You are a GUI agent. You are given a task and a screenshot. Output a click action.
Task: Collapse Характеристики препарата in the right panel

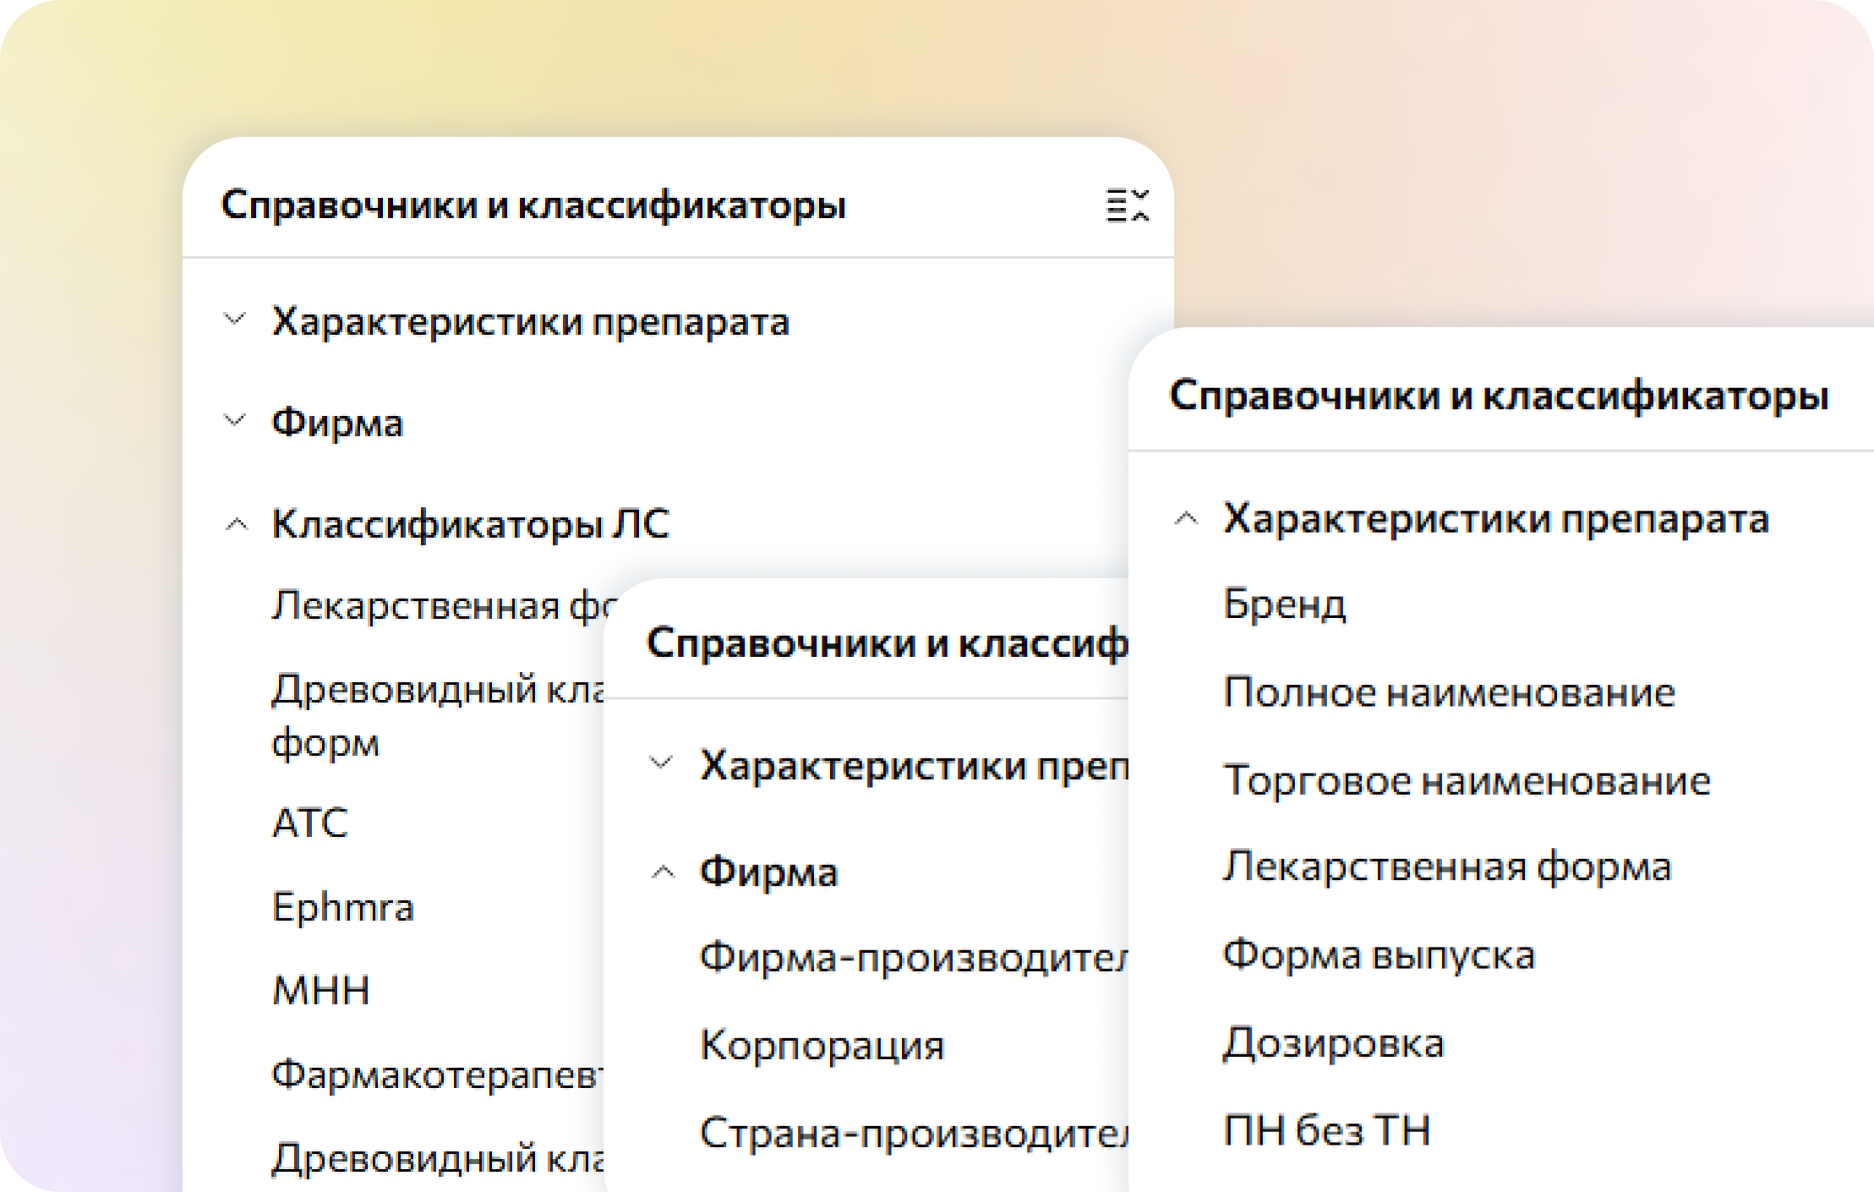click(x=1187, y=520)
